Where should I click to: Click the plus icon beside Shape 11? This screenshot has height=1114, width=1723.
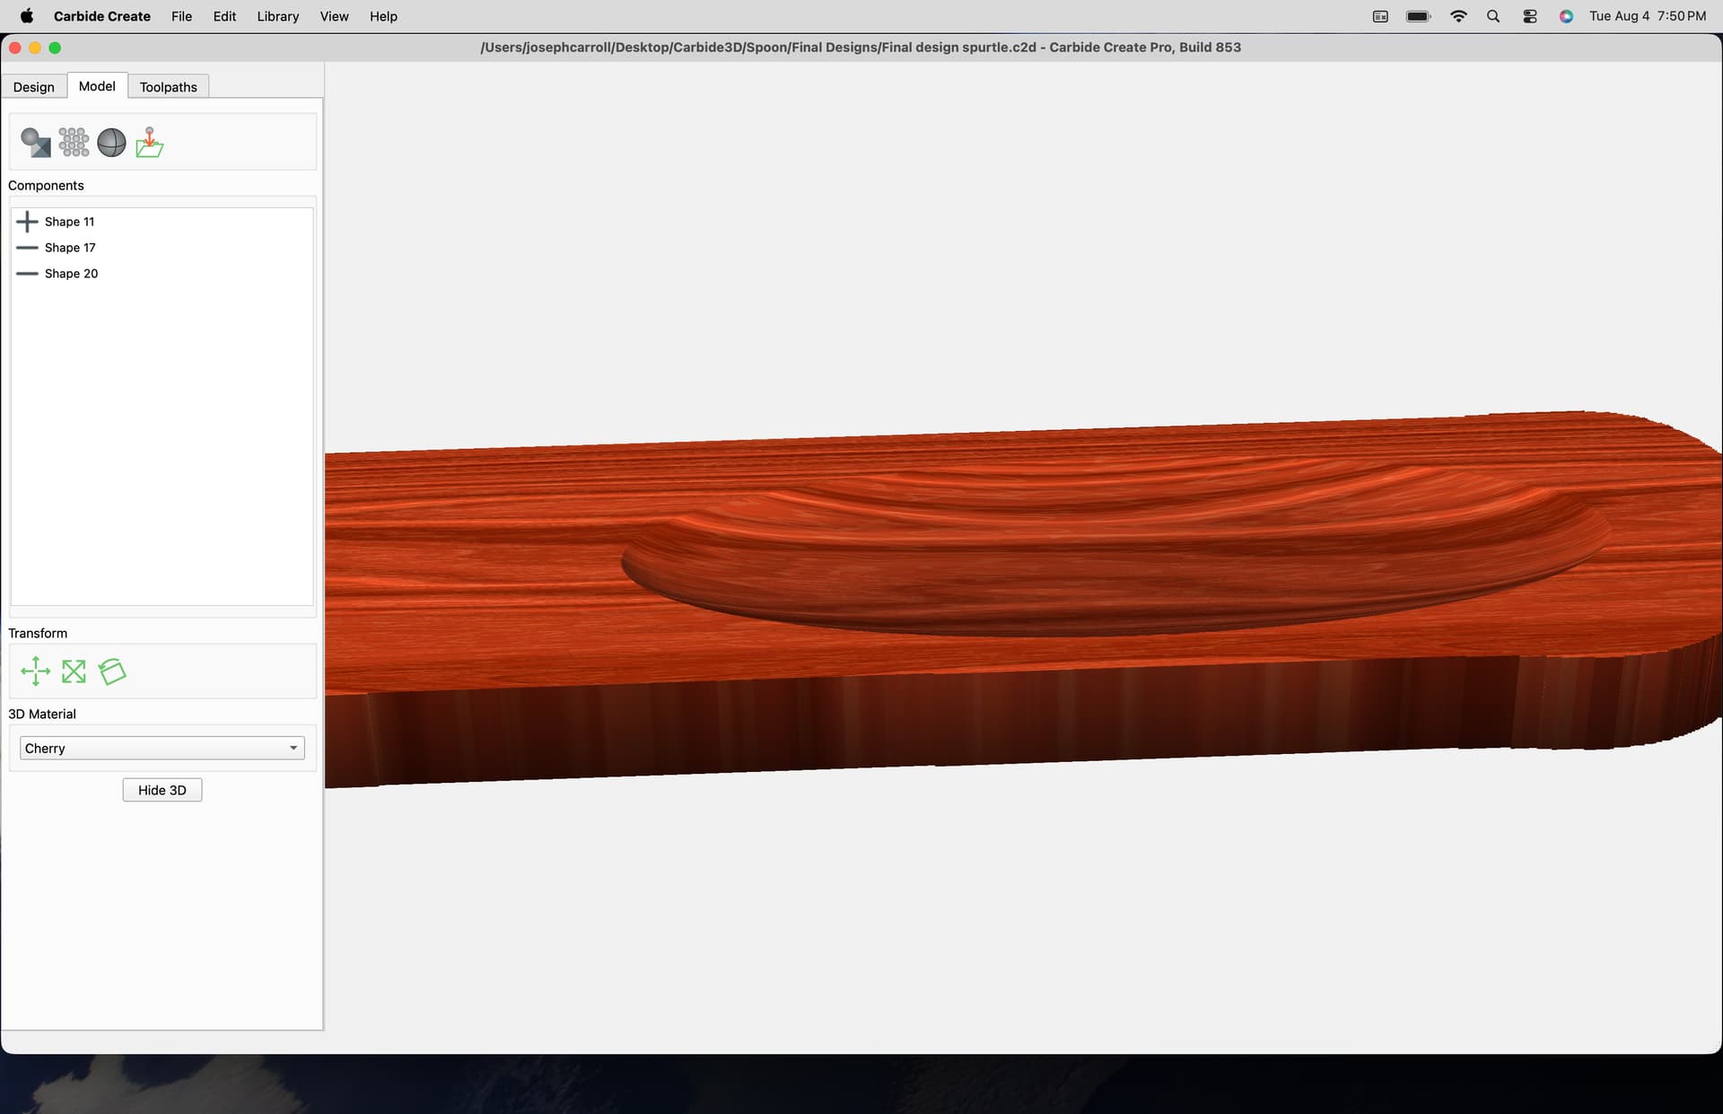pos(27,222)
